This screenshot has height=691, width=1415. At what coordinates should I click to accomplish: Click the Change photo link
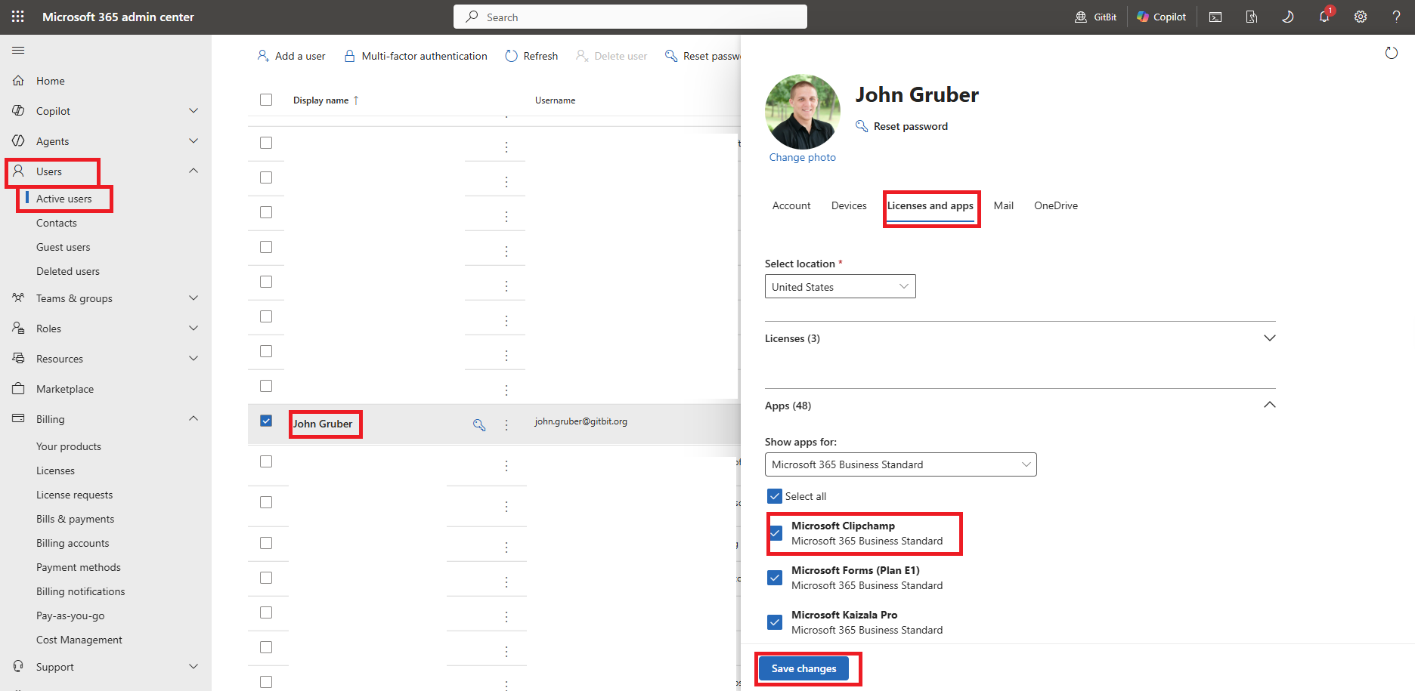803,157
